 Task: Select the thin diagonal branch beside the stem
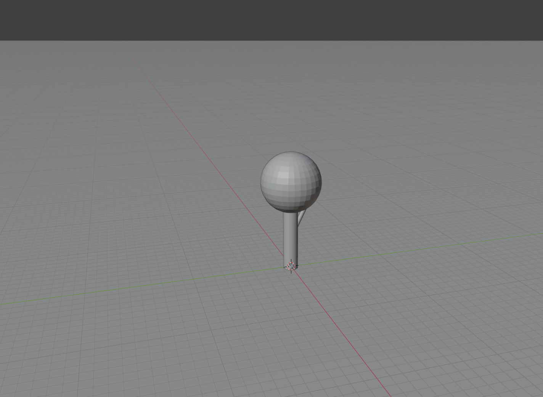pos(301,217)
